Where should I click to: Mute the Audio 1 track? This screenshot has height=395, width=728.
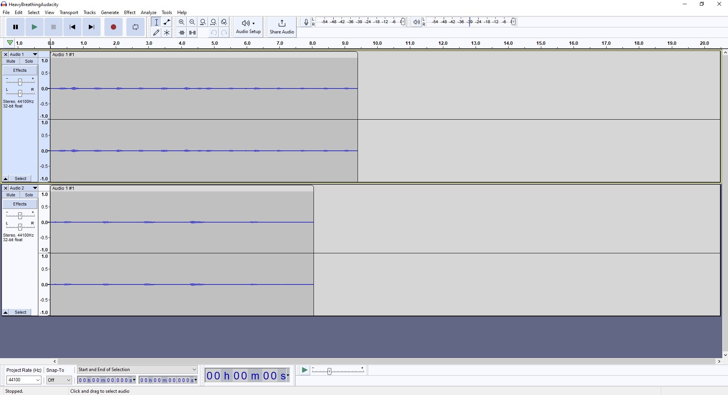[11, 61]
